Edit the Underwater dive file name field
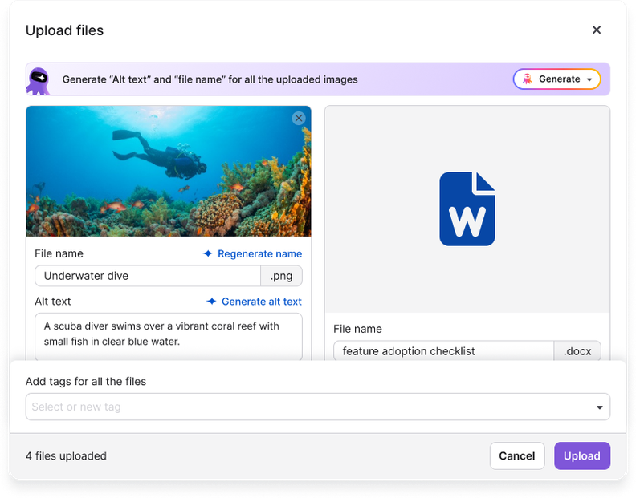 [148, 276]
